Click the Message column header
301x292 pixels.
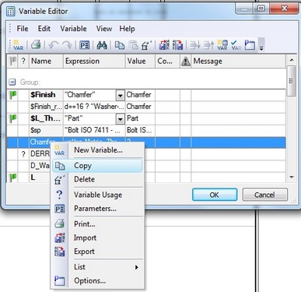(238, 62)
